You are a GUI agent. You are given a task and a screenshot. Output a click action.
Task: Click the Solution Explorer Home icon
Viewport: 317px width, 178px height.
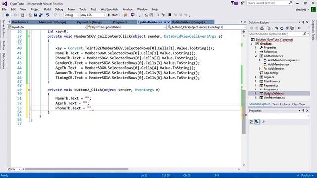(262, 28)
